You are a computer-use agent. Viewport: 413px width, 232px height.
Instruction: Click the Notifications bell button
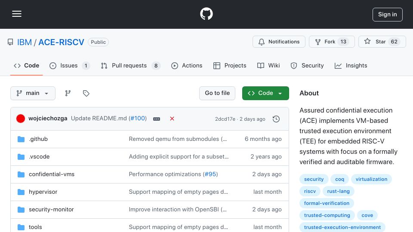279,42
